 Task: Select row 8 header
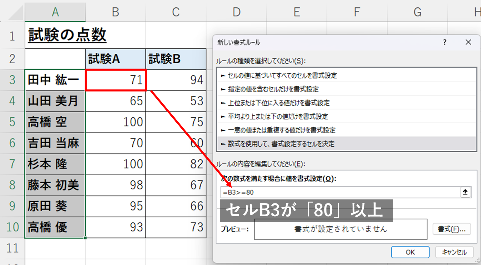click(12, 185)
